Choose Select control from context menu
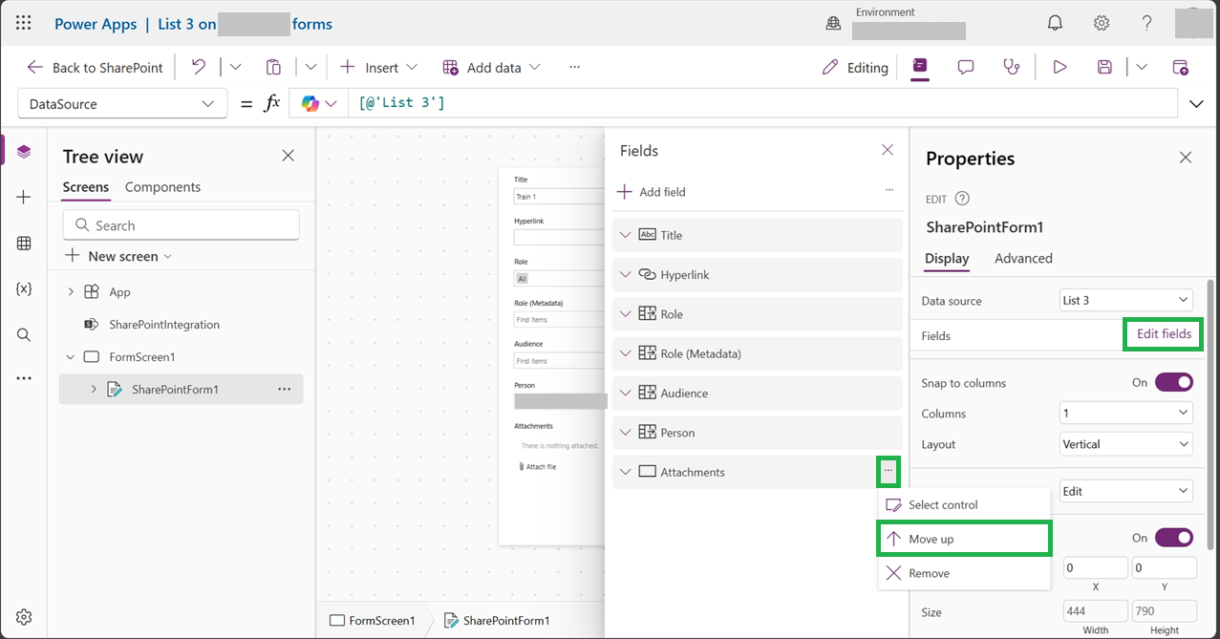This screenshot has height=639, width=1220. [965, 504]
